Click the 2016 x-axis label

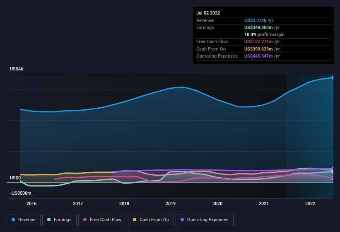point(31,203)
